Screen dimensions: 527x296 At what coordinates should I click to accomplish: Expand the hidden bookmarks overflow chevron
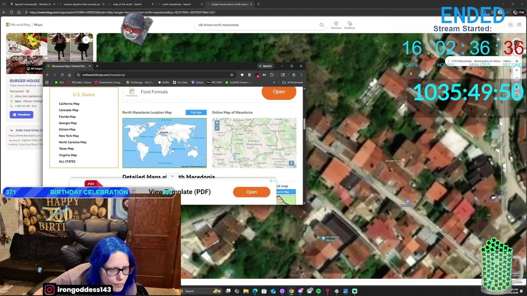(274, 82)
